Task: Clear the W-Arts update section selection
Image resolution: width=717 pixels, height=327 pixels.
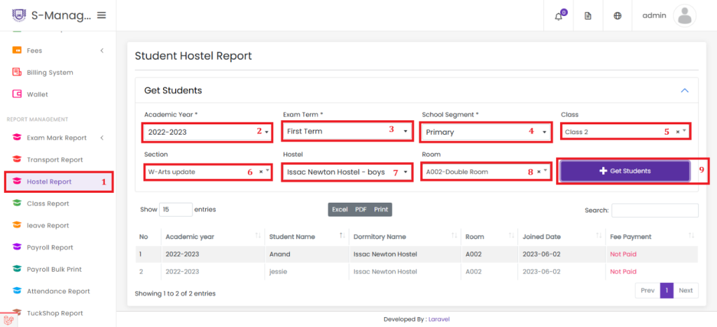Action: pos(260,172)
